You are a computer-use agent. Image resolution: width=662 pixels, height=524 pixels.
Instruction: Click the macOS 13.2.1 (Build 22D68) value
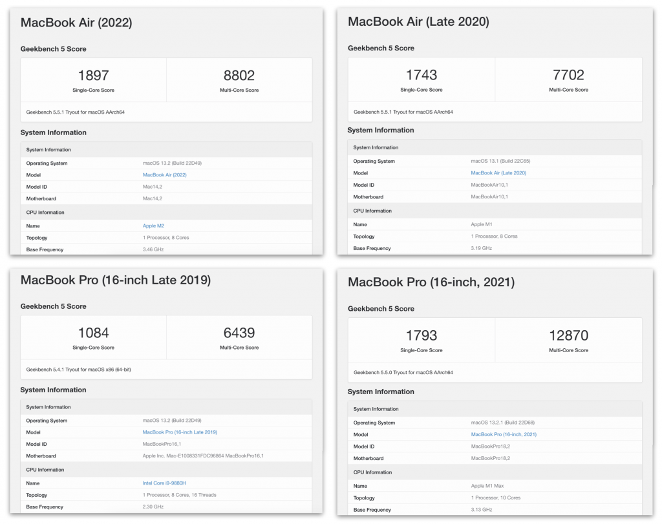click(x=503, y=423)
